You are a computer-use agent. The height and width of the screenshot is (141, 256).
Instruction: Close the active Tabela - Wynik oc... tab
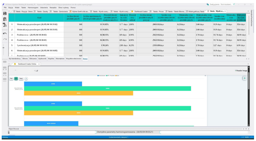pos(225,11)
